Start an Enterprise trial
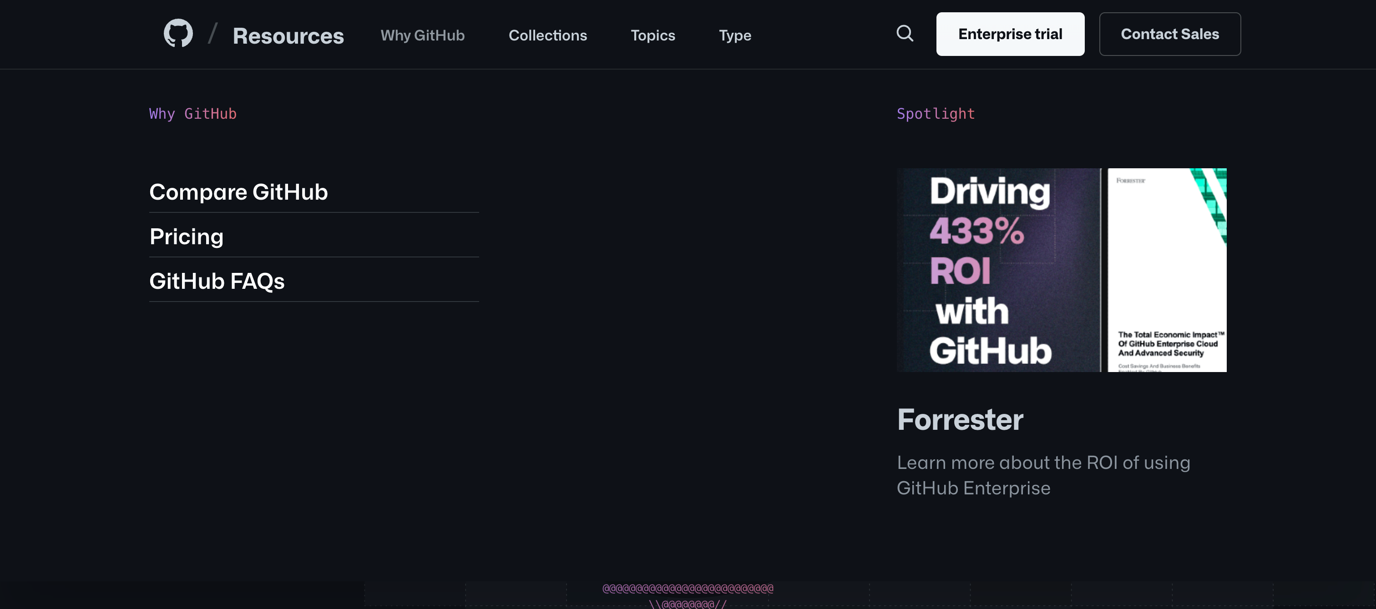The image size is (1376, 609). [1010, 34]
